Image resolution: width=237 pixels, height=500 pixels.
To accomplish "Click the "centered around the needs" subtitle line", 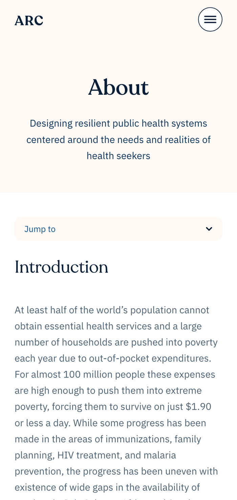I will [118, 139].
